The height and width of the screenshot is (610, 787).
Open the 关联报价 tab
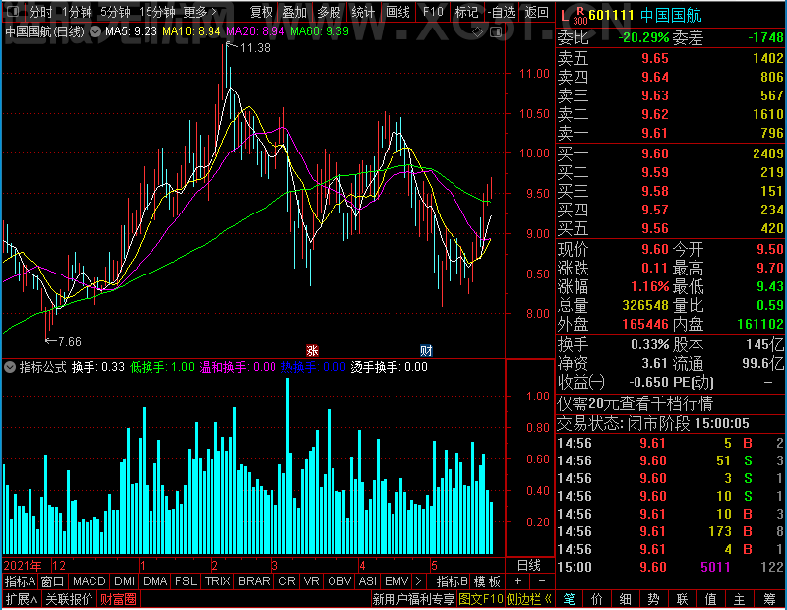pyautogui.click(x=69, y=599)
